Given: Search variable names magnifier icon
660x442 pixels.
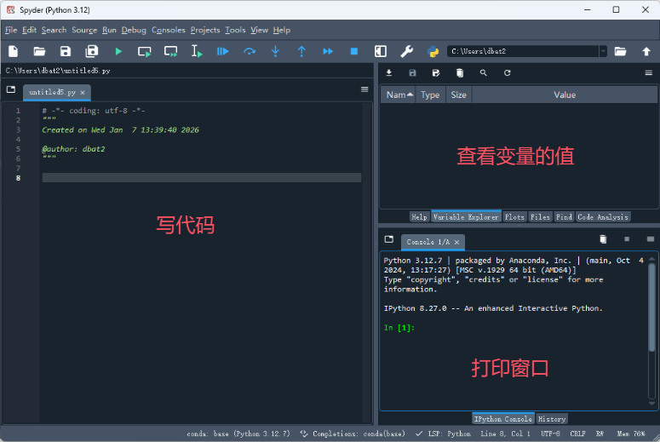Looking at the screenshot, I should [483, 73].
